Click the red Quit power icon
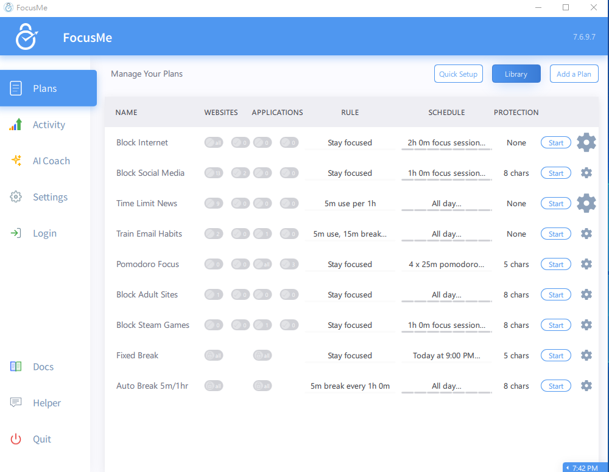Screen dimensions: 609x472 point(16,439)
